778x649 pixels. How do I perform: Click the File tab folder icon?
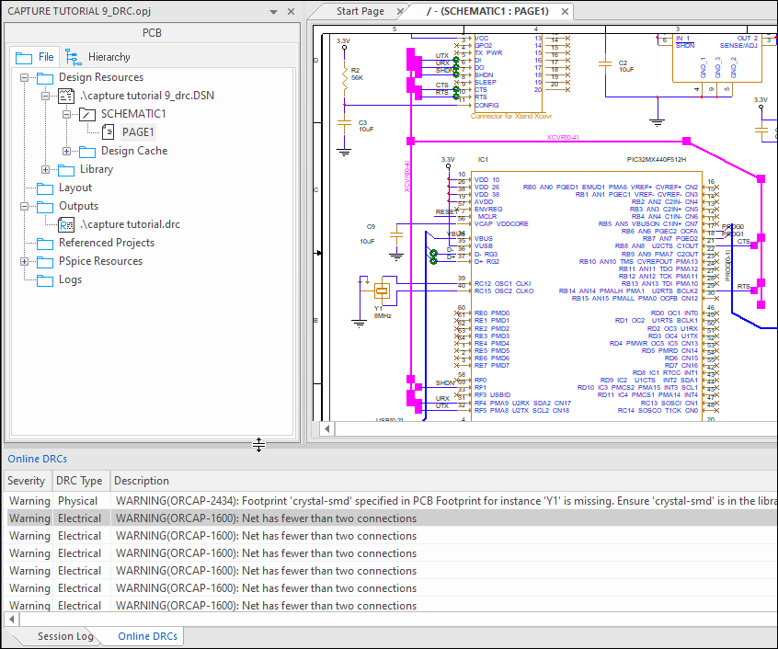coord(24,58)
